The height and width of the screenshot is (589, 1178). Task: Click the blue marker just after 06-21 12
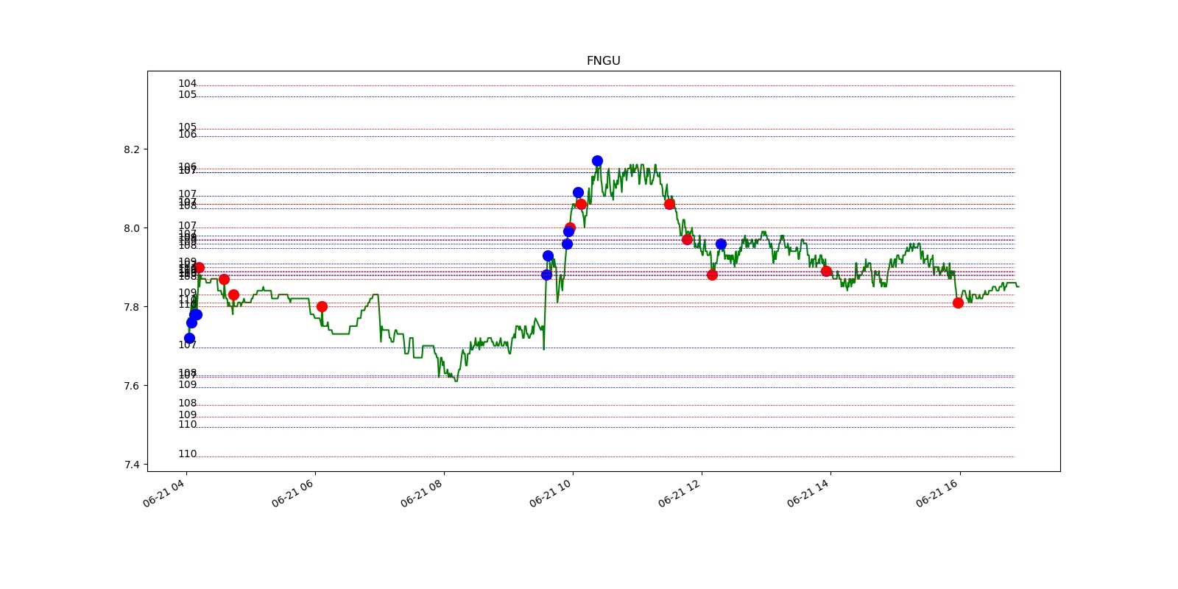(x=721, y=244)
